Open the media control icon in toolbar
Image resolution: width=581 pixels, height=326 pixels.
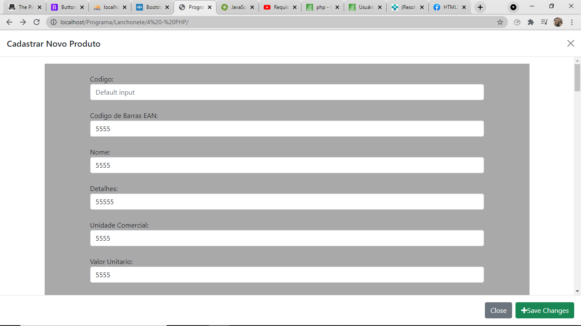(x=544, y=22)
